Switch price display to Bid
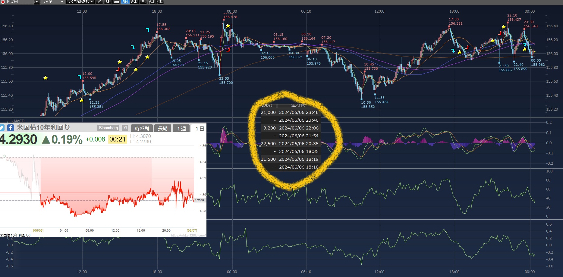563x277 pixels. [x=125, y=2]
